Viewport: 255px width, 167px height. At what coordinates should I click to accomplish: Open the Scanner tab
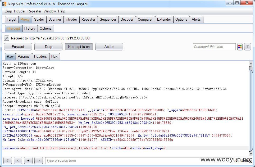click(55, 20)
